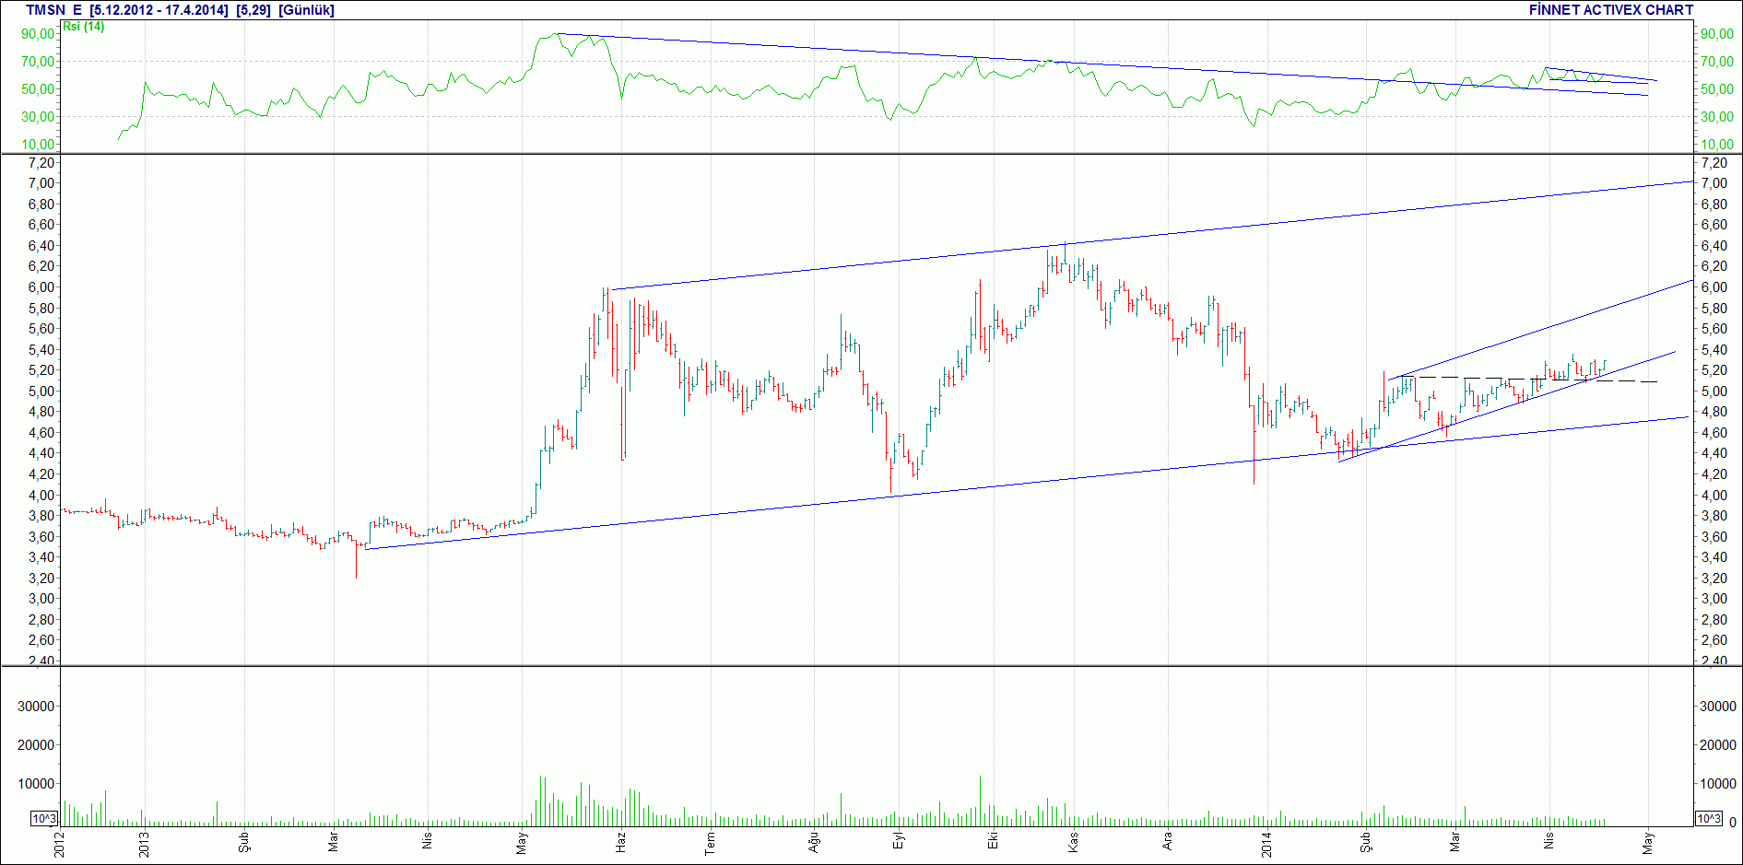This screenshot has width=1743, height=865.
Task: Click the 30000 label on the left volume axis
Action: [38, 707]
